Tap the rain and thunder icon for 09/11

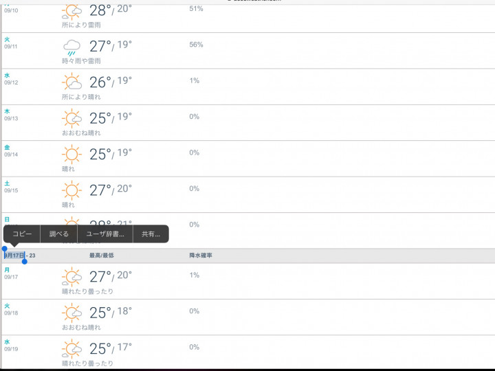[x=71, y=47]
